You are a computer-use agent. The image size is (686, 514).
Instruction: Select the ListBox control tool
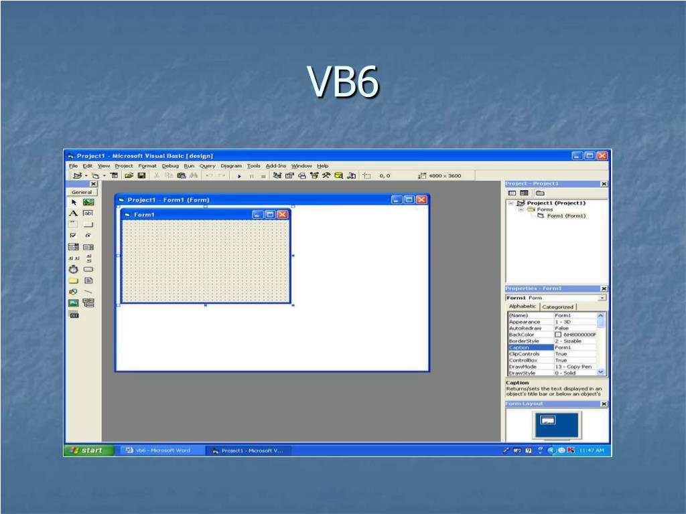[x=88, y=247]
